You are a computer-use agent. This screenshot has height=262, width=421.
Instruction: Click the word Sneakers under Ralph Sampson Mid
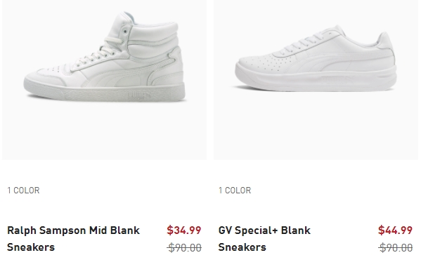[31, 247]
